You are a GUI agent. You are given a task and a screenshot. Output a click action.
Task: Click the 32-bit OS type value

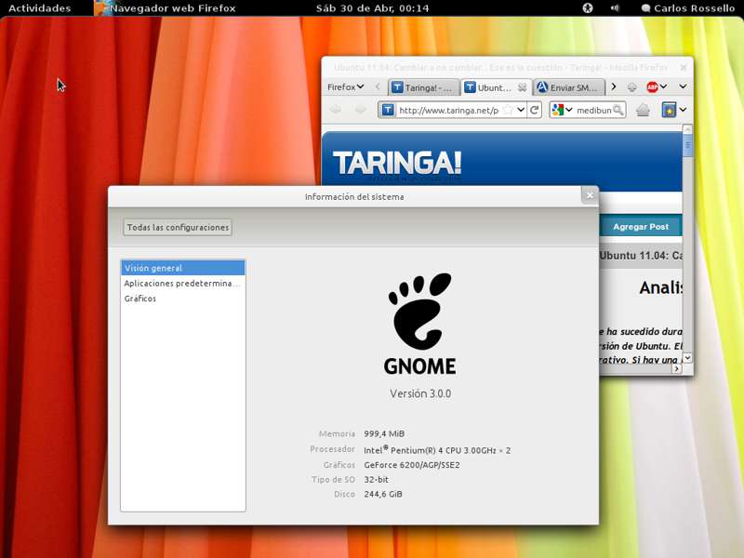point(377,479)
